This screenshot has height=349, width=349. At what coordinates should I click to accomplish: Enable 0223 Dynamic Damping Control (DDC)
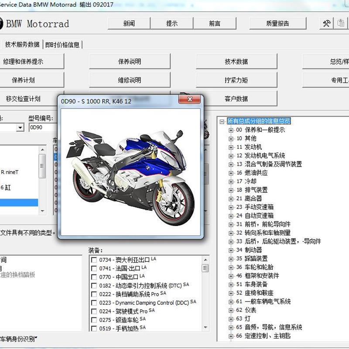click(x=94, y=303)
